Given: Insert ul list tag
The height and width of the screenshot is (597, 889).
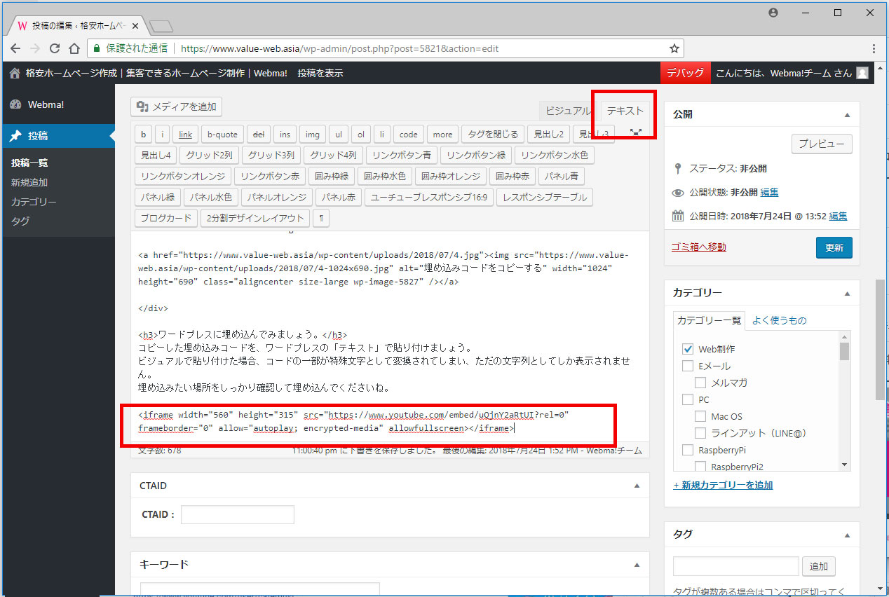Looking at the screenshot, I should pyautogui.click(x=338, y=134).
